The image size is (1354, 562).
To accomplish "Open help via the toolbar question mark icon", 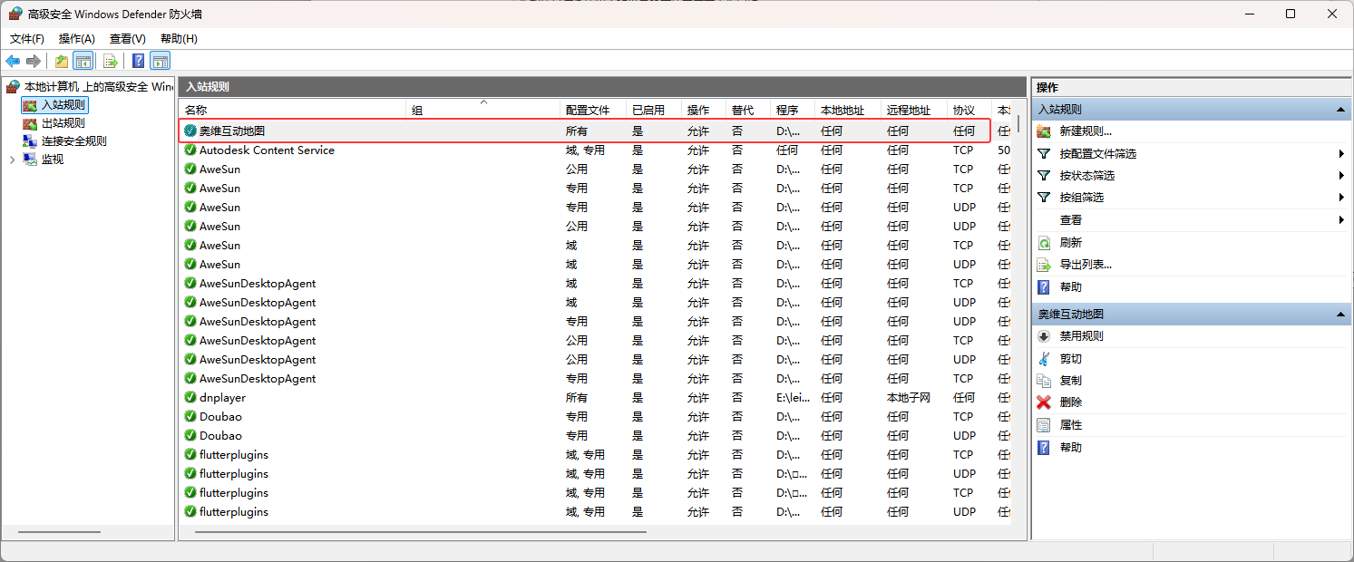I will (x=139, y=61).
